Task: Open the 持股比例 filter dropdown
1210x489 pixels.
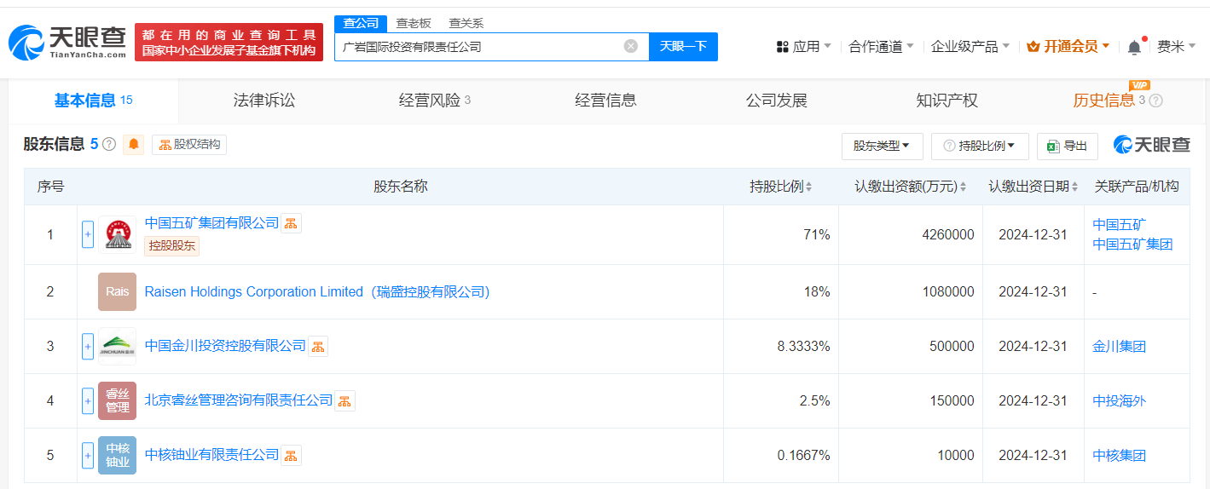Action: (x=980, y=146)
